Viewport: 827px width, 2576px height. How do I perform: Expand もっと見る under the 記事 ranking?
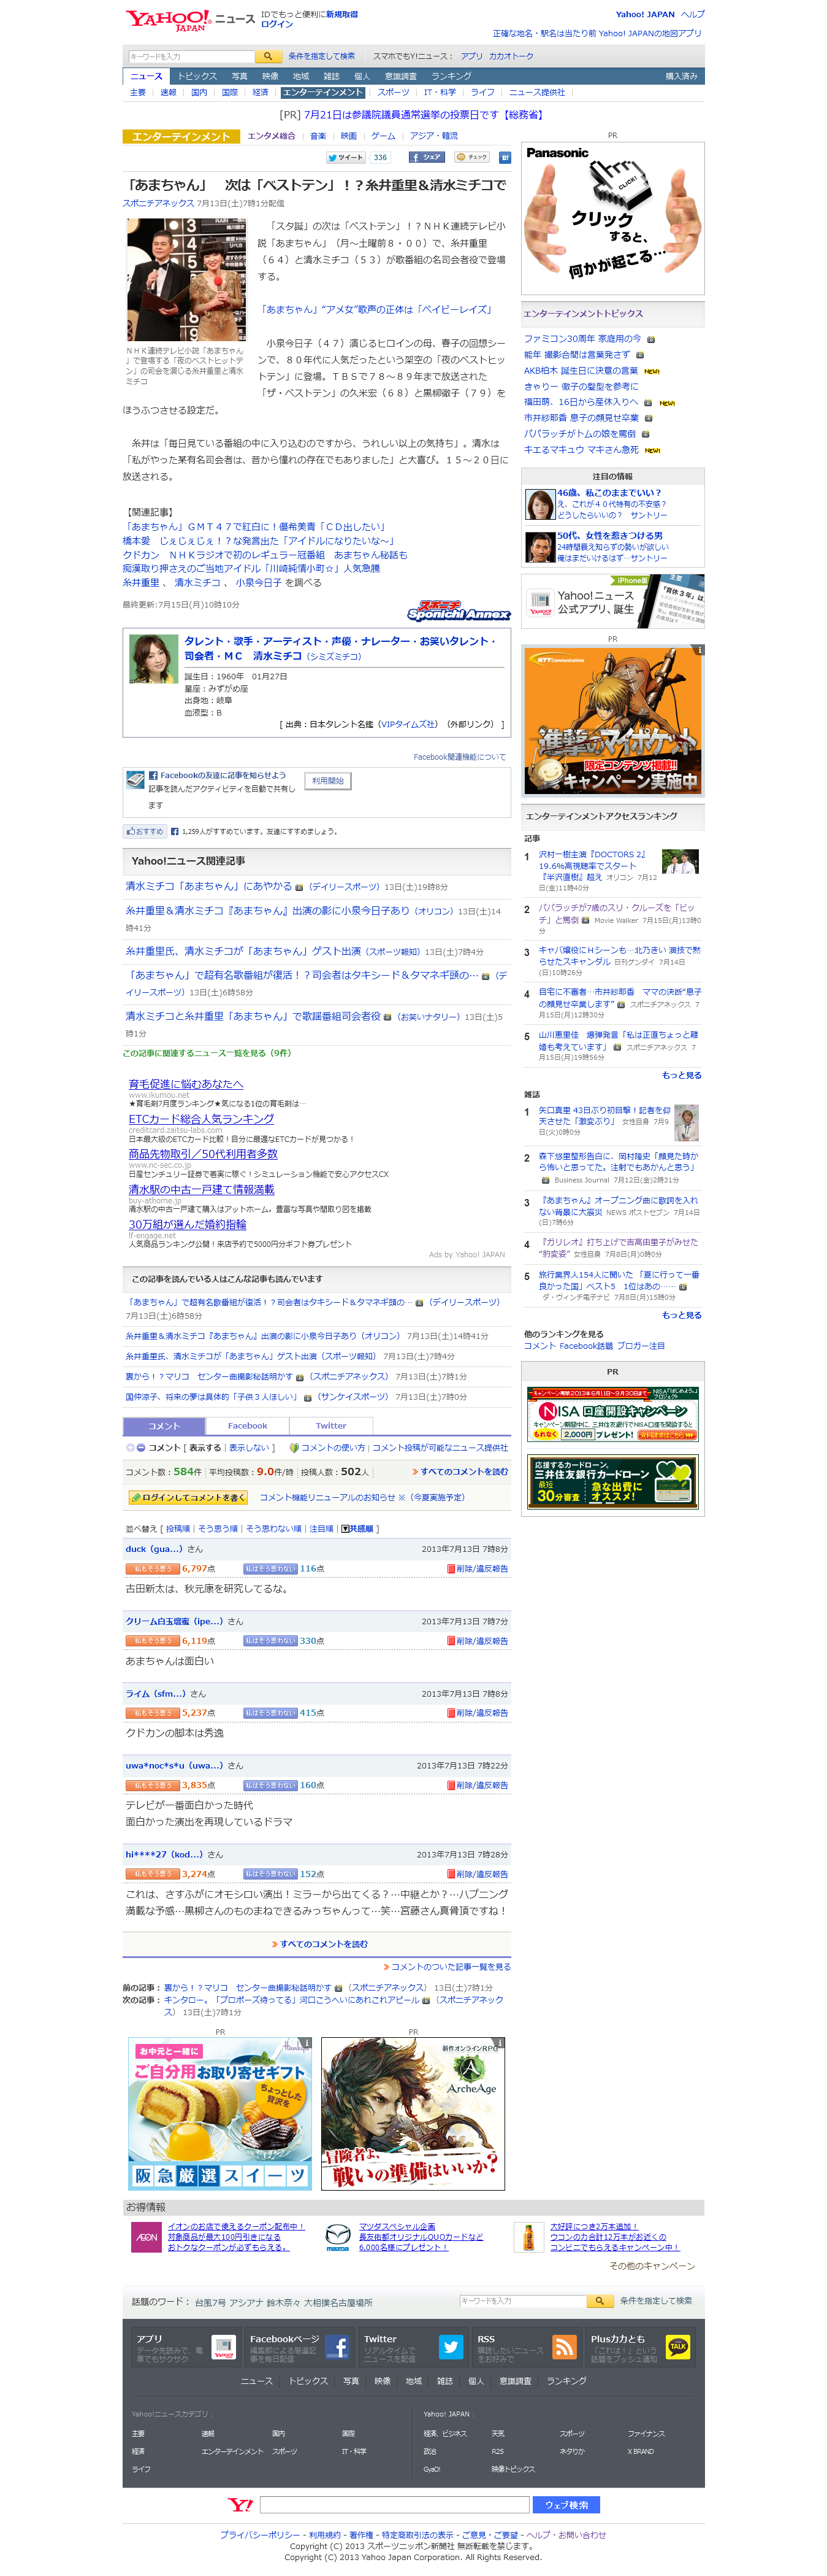681,1075
